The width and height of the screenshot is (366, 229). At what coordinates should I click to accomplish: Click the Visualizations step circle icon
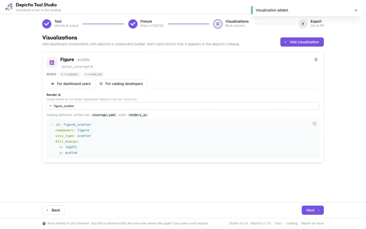pos(218,24)
